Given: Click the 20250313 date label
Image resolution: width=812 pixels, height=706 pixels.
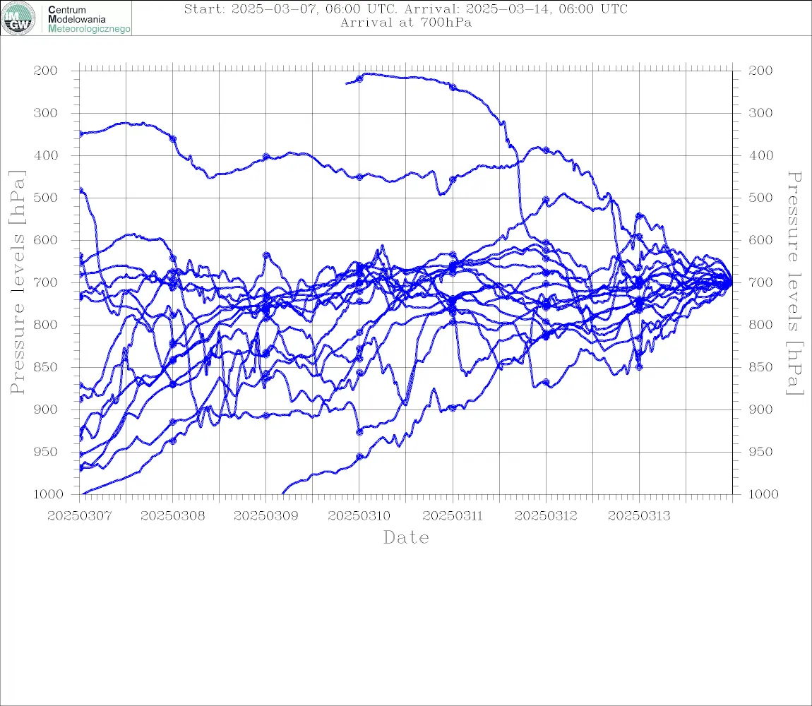Looking at the screenshot, I should pyautogui.click(x=639, y=516).
